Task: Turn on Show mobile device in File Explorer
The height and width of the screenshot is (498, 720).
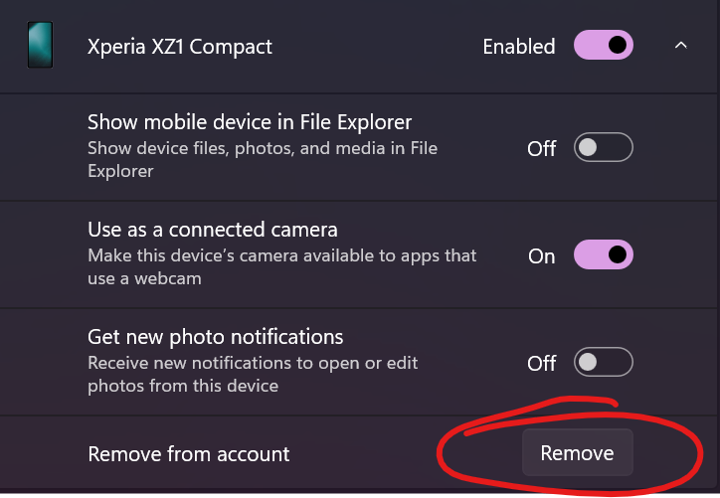Action: tap(604, 148)
